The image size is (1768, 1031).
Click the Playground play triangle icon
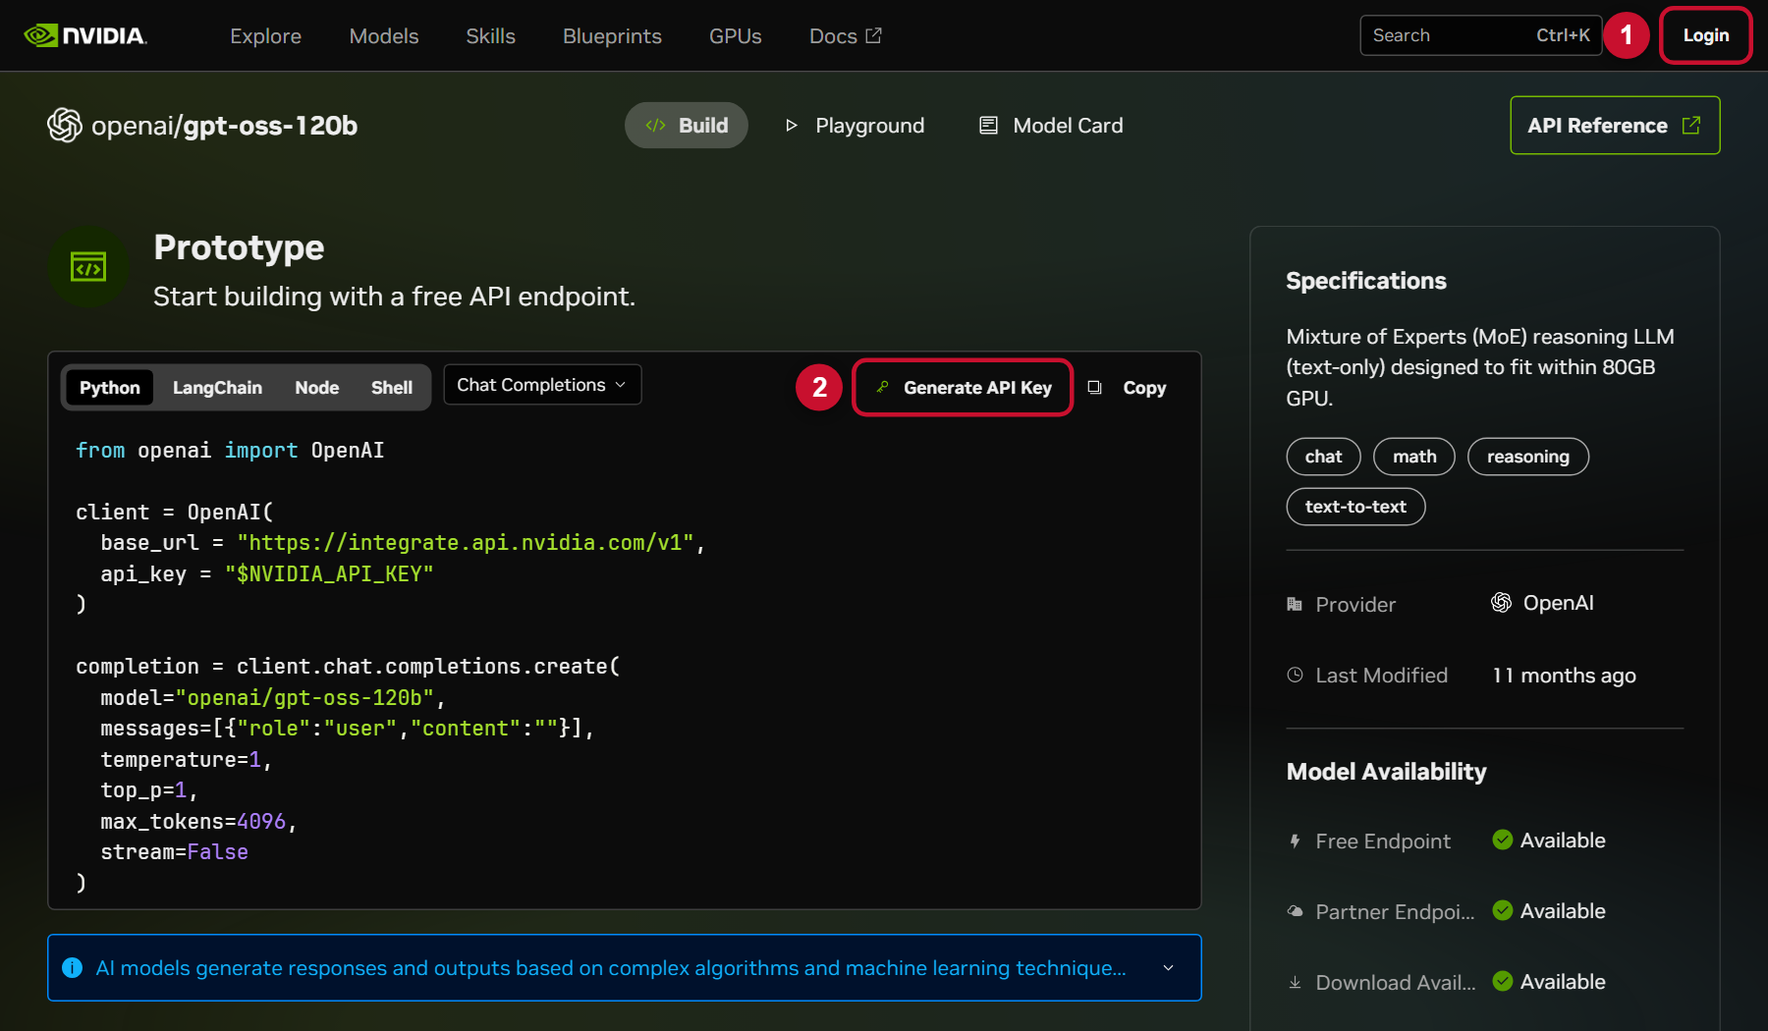pos(792,126)
